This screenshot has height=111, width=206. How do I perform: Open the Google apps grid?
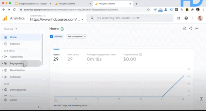tap(179, 18)
